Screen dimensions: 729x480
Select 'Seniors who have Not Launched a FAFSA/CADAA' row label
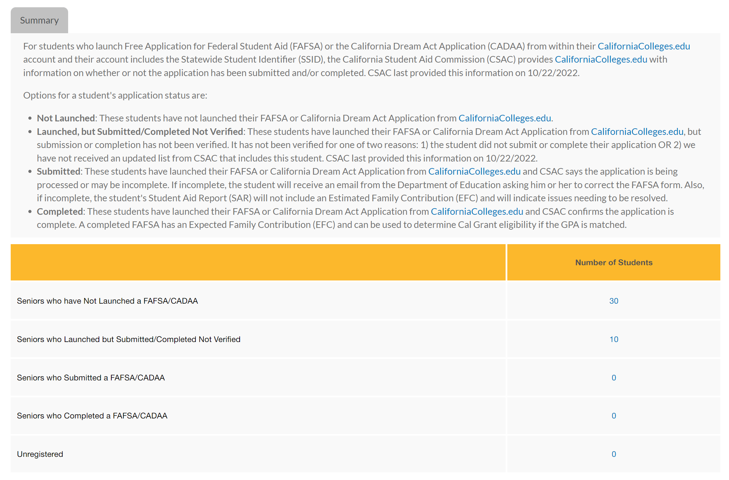click(x=107, y=301)
